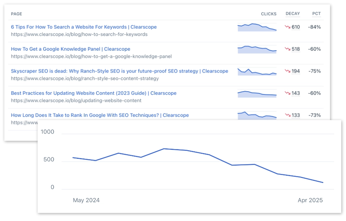The width and height of the screenshot is (346, 221).
Task: Sort the table by the PCT column header
Action: click(x=317, y=14)
